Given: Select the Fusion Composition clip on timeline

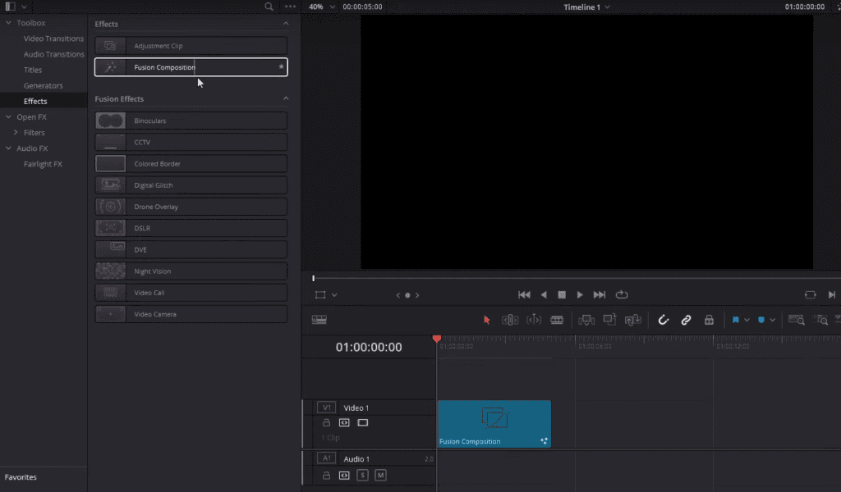Looking at the screenshot, I should click(x=494, y=423).
